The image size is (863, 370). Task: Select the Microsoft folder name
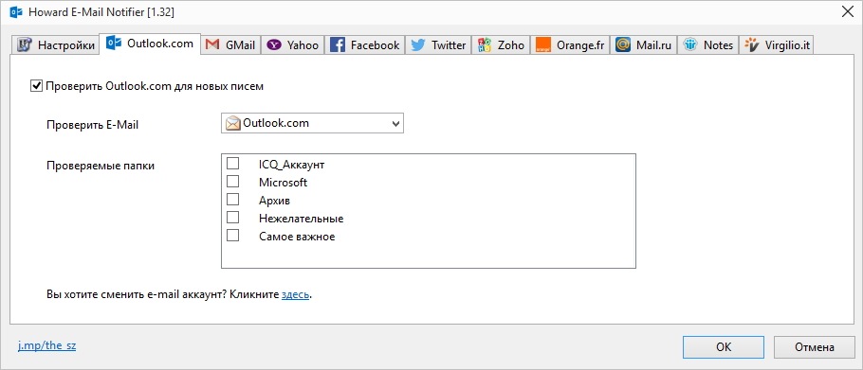point(283,183)
